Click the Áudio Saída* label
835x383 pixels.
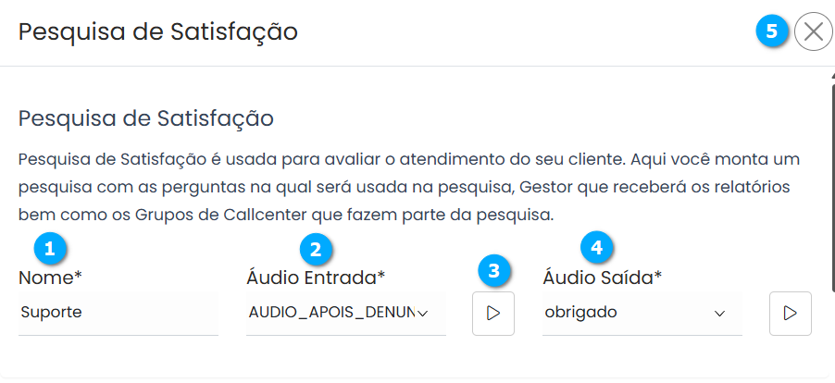[x=602, y=277]
